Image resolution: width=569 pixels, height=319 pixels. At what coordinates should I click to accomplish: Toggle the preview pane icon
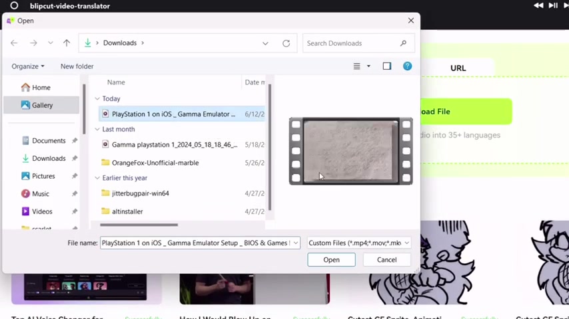click(387, 66)
